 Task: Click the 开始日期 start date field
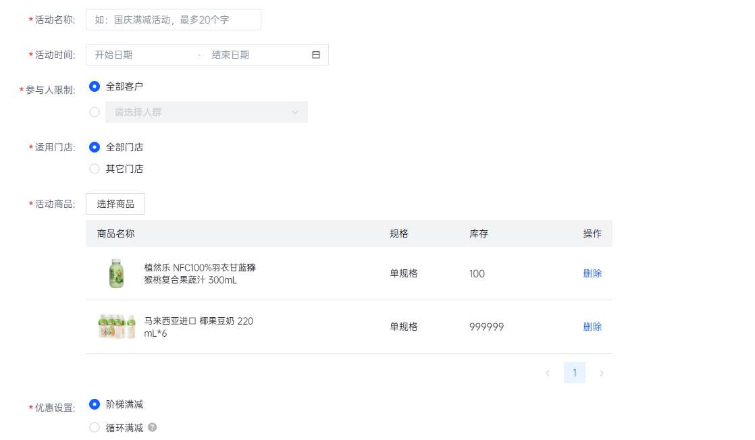[142, 55]
